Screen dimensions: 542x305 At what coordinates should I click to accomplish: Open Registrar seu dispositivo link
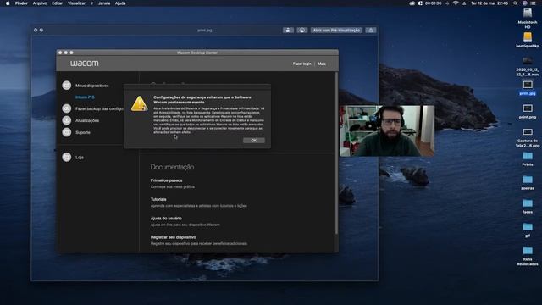pos(173,237)
